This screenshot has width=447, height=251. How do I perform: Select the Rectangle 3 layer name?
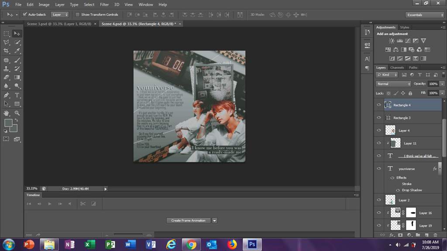pyautogui.click(x=402, y=118)
